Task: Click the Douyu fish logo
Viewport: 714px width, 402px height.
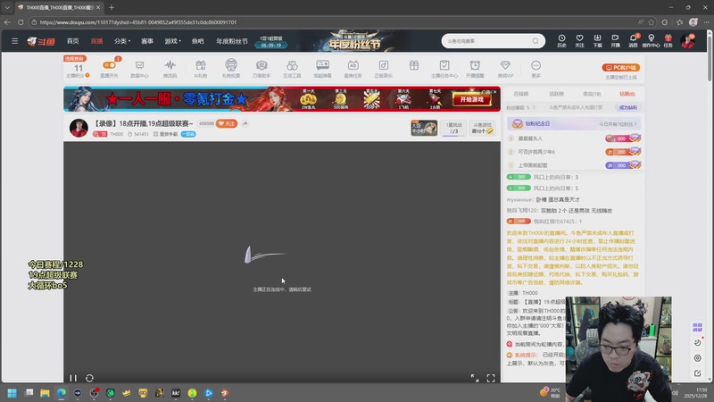Action: click(41, 41)
